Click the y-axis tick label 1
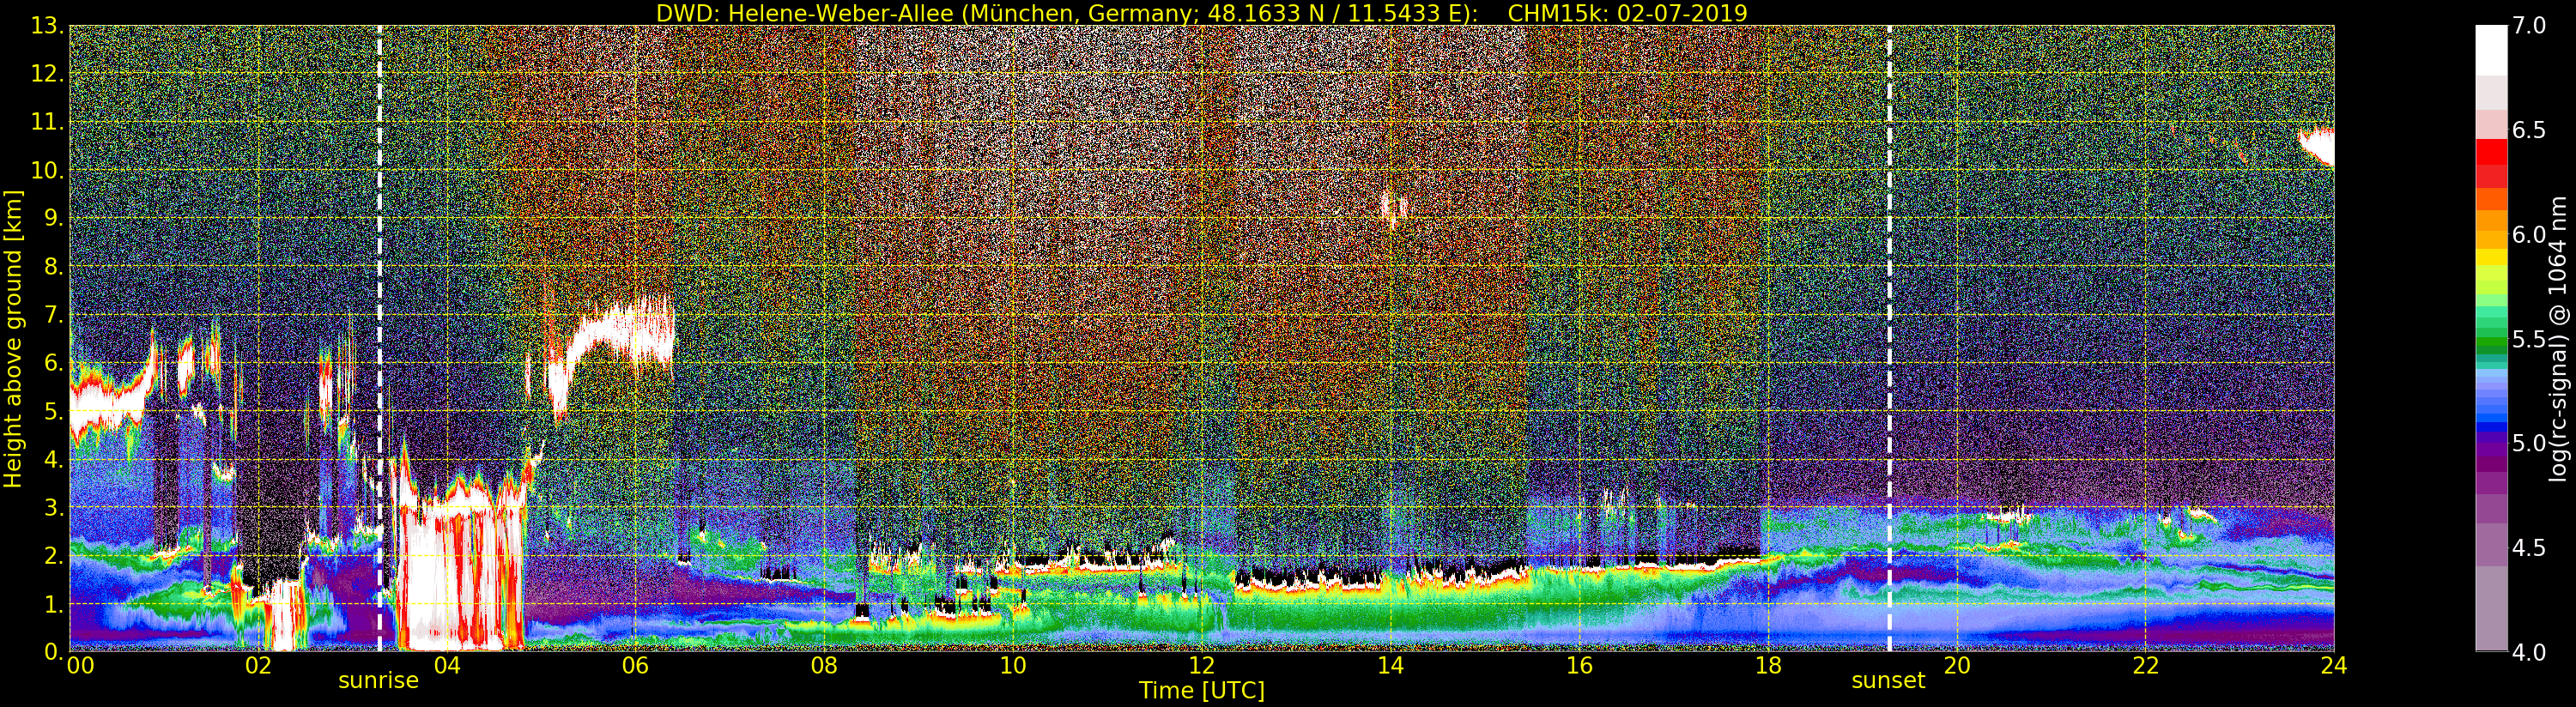2576x707 pixels. click(53, 603)
